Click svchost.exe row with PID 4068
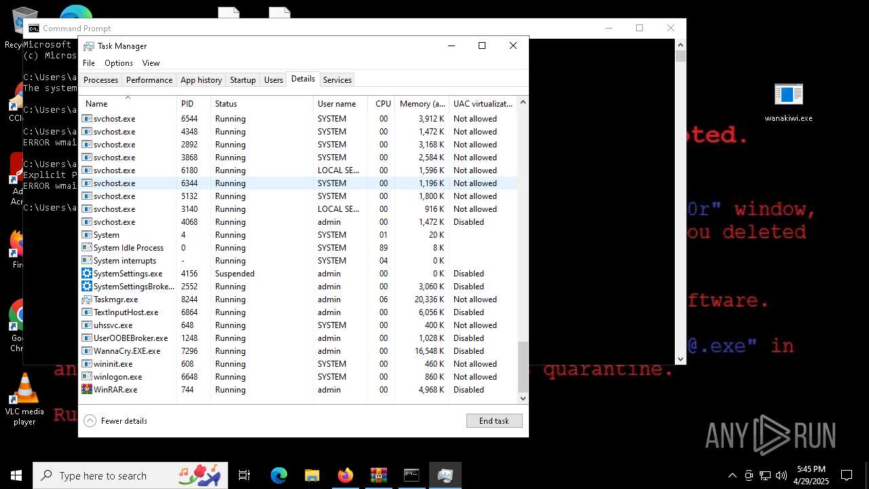869x489 pixels. coord(299,222)
